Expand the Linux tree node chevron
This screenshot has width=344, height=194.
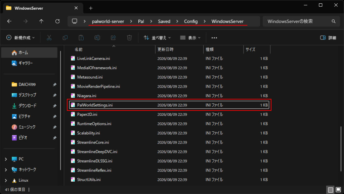6,180
